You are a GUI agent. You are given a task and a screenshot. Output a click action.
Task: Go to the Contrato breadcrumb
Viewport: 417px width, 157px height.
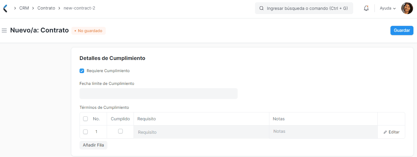point(46,8)
